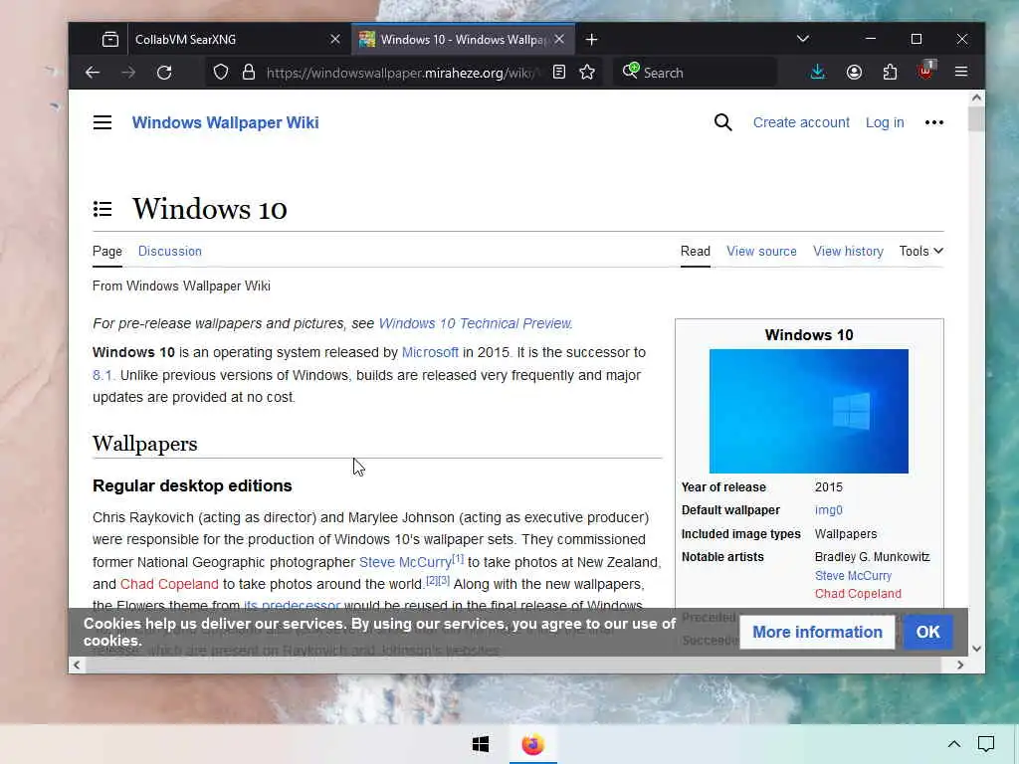Viewport: 1019px width, 764px height.
Task: Open the wiki search magnifier
Action: (722, 122)
